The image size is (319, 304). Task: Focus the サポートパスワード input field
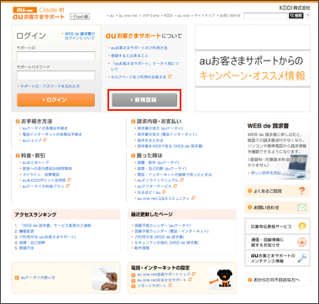(56, 76)
